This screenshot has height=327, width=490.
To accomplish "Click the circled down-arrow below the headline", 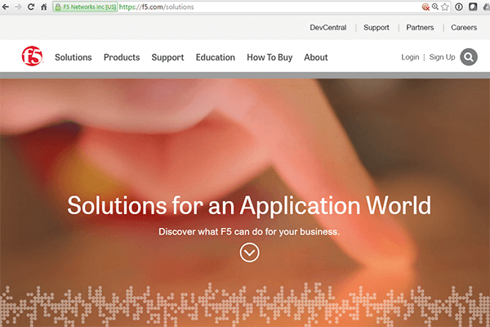I will [x=249, y=253].
